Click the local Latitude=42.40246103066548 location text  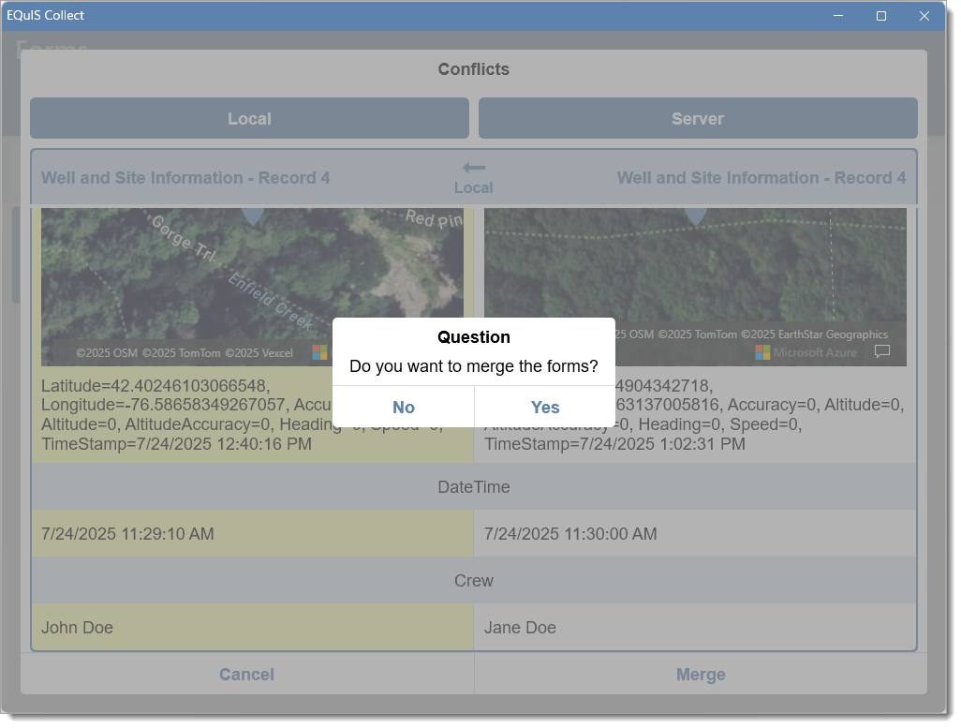point(155,386)
